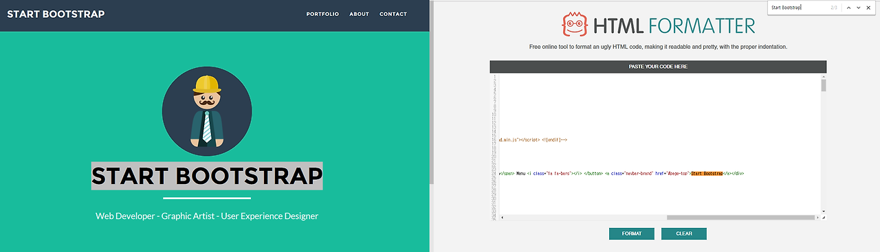The height and width of the screenshot is (252, 880).
Task: Click the FORMAT button
Action: point(632,233)
